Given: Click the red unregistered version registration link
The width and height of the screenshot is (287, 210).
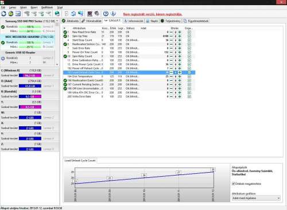Looking at the screenshot, I should 153,14.
